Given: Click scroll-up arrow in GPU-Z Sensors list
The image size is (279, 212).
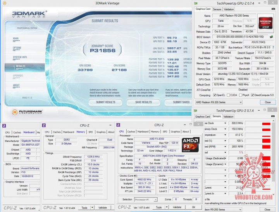Looking at the screenshot, I should (273, 121).
